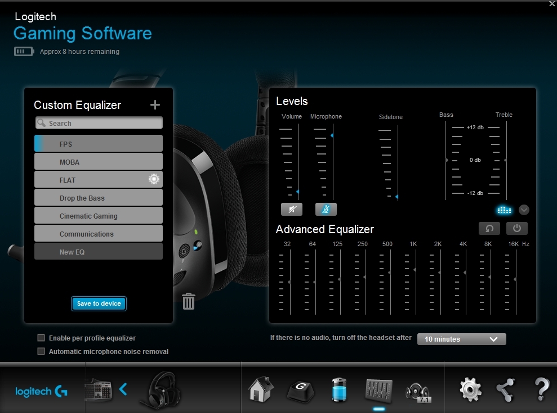The height and width of the screenshot is (413, 557).
Task: Select the Communications preset
Action: (x=99, y=234)
